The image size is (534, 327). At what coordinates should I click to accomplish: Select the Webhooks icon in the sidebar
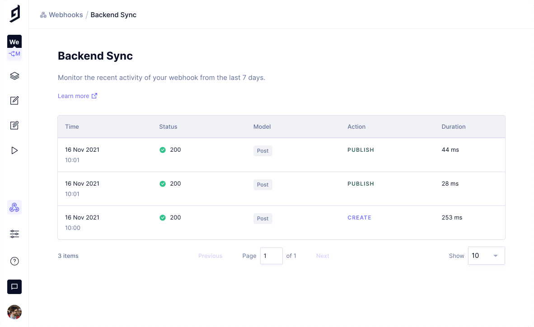tap(14, 207)
